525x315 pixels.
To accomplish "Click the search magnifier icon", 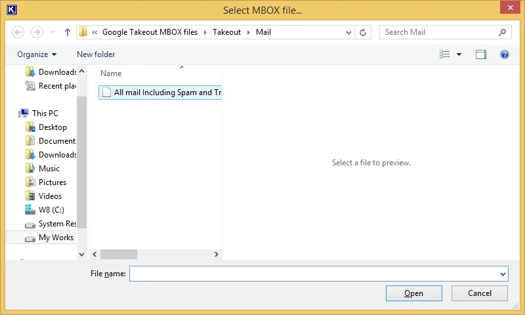I will [x=502, y=32].
